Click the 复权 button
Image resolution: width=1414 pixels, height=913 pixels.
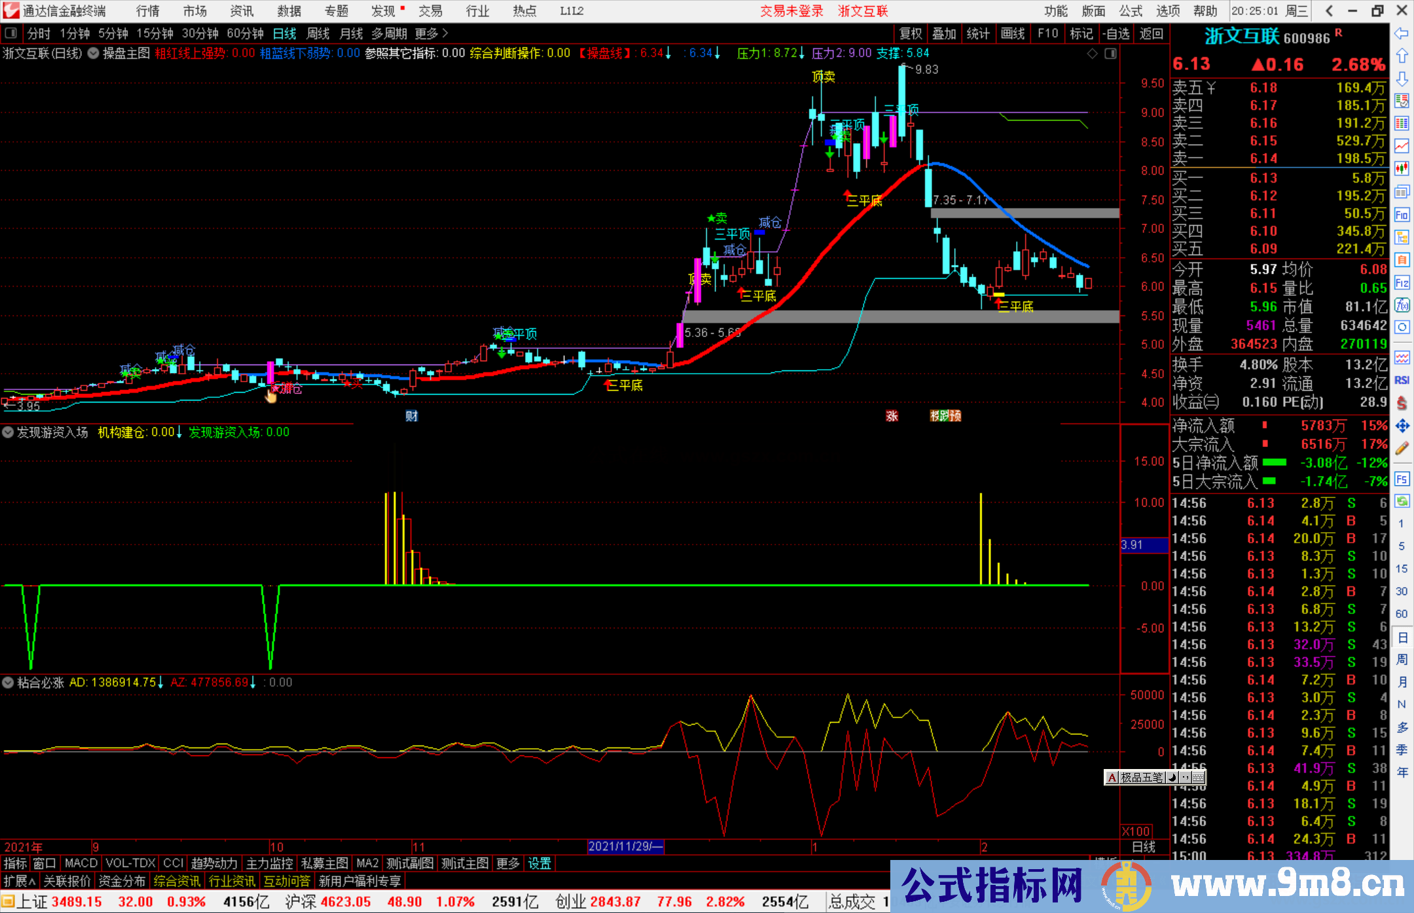(911, 33)
